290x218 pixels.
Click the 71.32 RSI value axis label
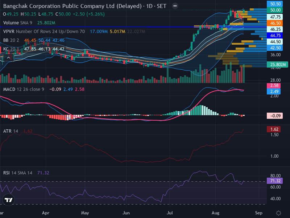(x=275, y=181)
